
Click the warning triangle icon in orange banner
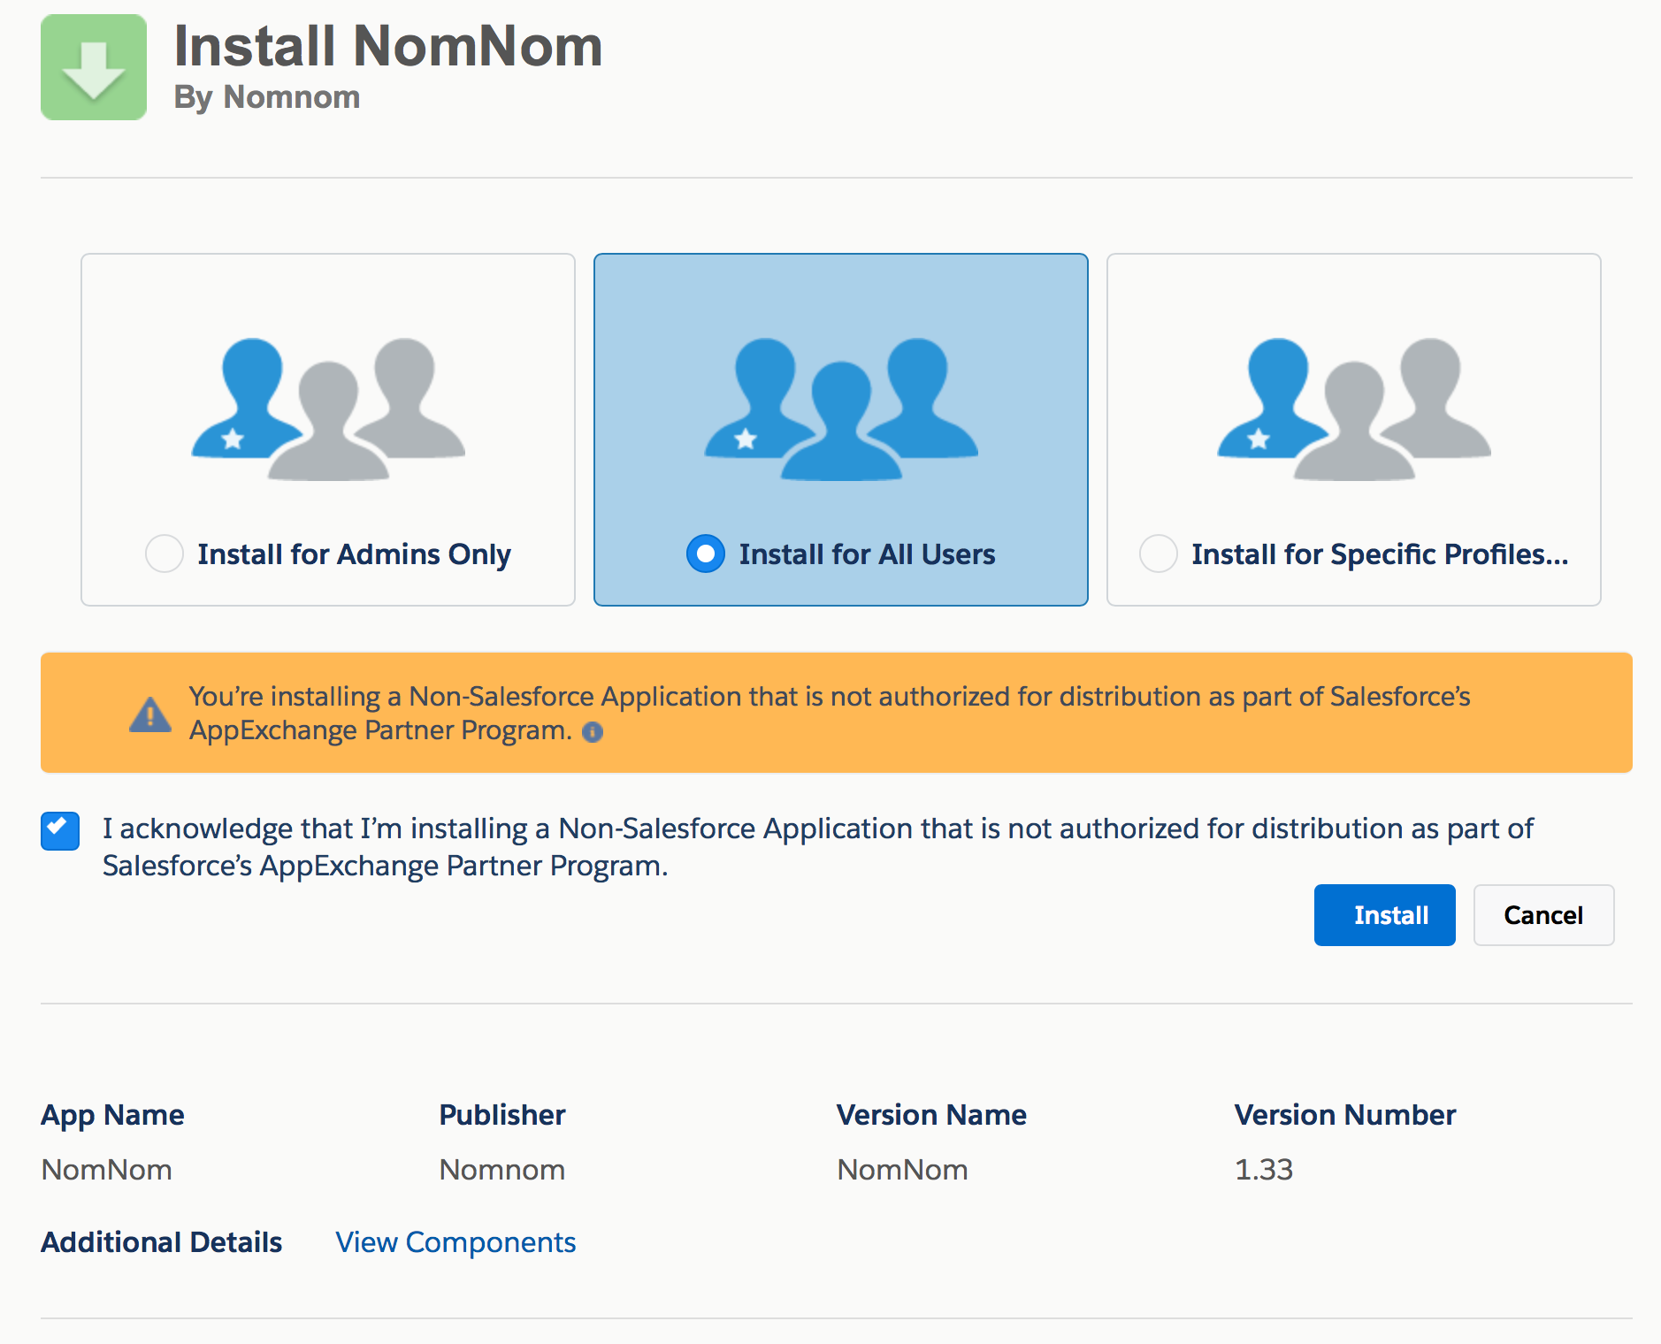(150, 714)
